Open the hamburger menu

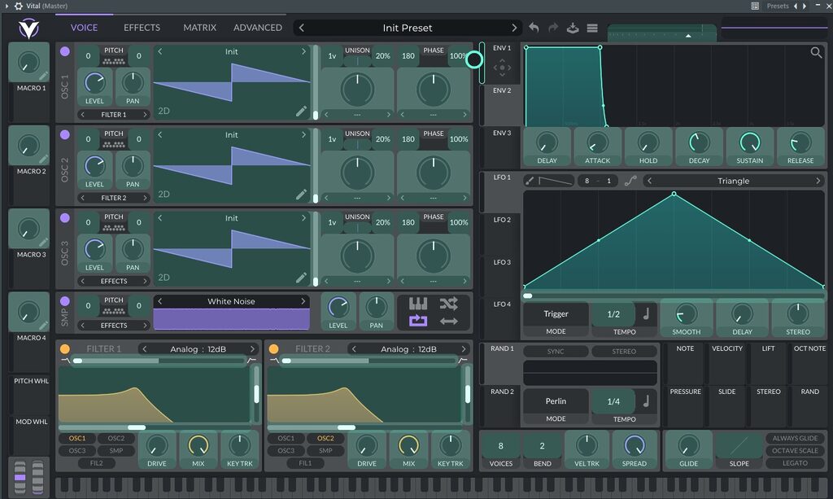click(592, 28)
